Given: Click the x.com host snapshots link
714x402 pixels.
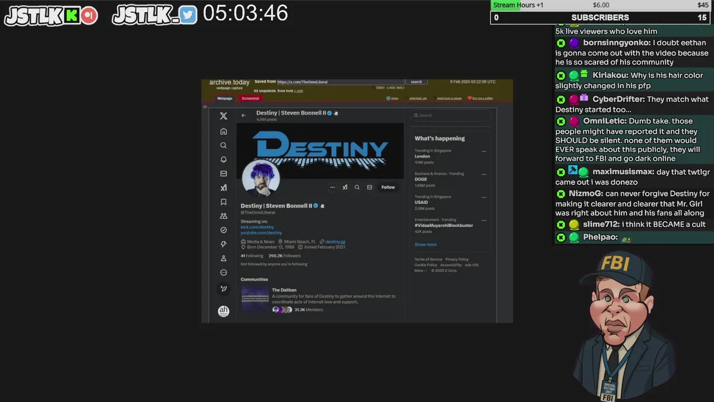Looking at the screenshot, I should (x=298, y=90).
